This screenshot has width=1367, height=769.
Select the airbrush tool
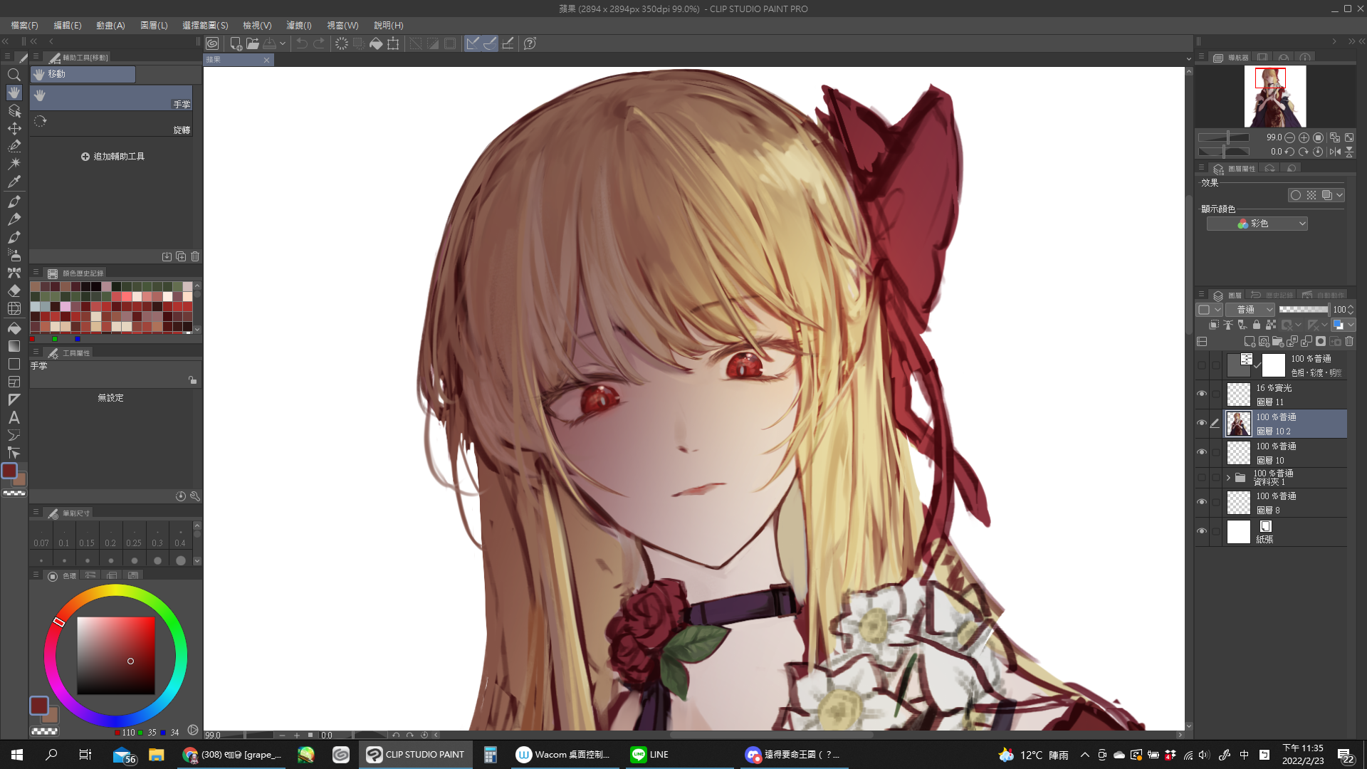14,254
